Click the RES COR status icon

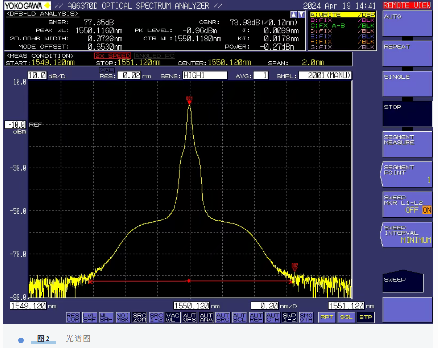[x=73, y=317]
